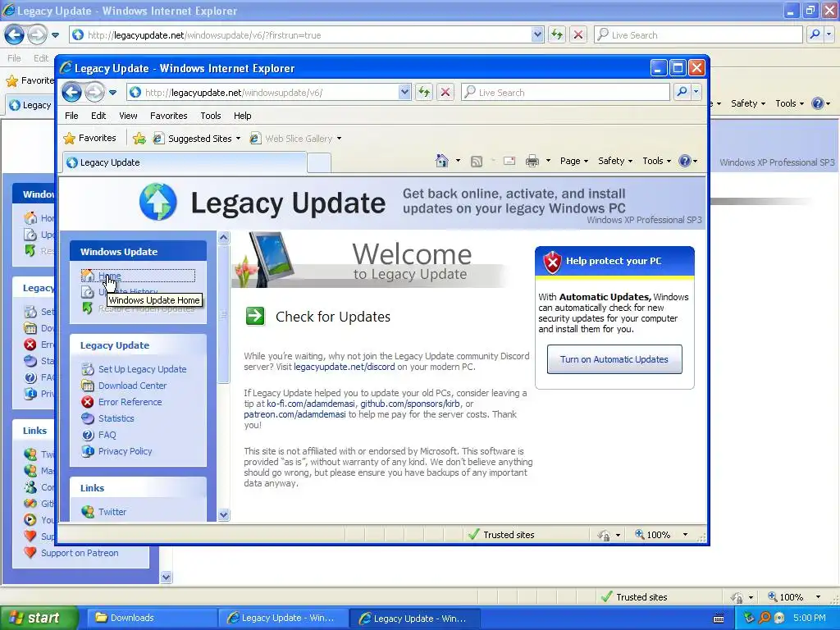Go back in the front Legacy Update window
The width and height of the screenshot is (840, 630).
72,92
